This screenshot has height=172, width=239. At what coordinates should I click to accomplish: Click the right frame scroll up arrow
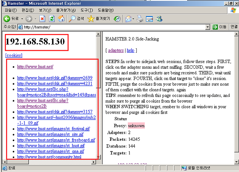tap(237, 34)
